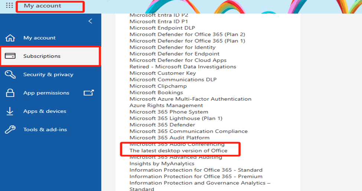Image resolution: width=362 pixels, height=191 pixels.
Task: Click Microsoft 365 Audit Platform
Action: (x=169, y=138)
